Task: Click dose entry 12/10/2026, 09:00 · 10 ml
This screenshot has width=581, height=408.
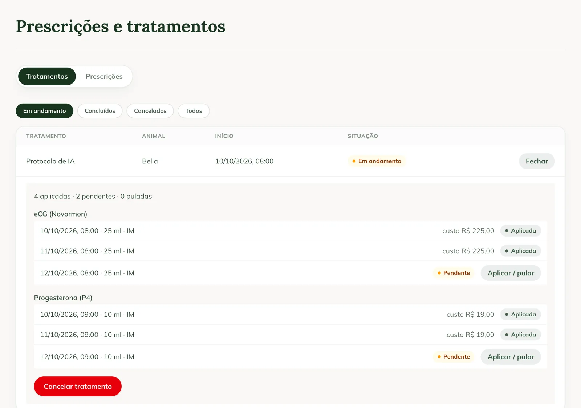Action: click(x=87, y=357)
